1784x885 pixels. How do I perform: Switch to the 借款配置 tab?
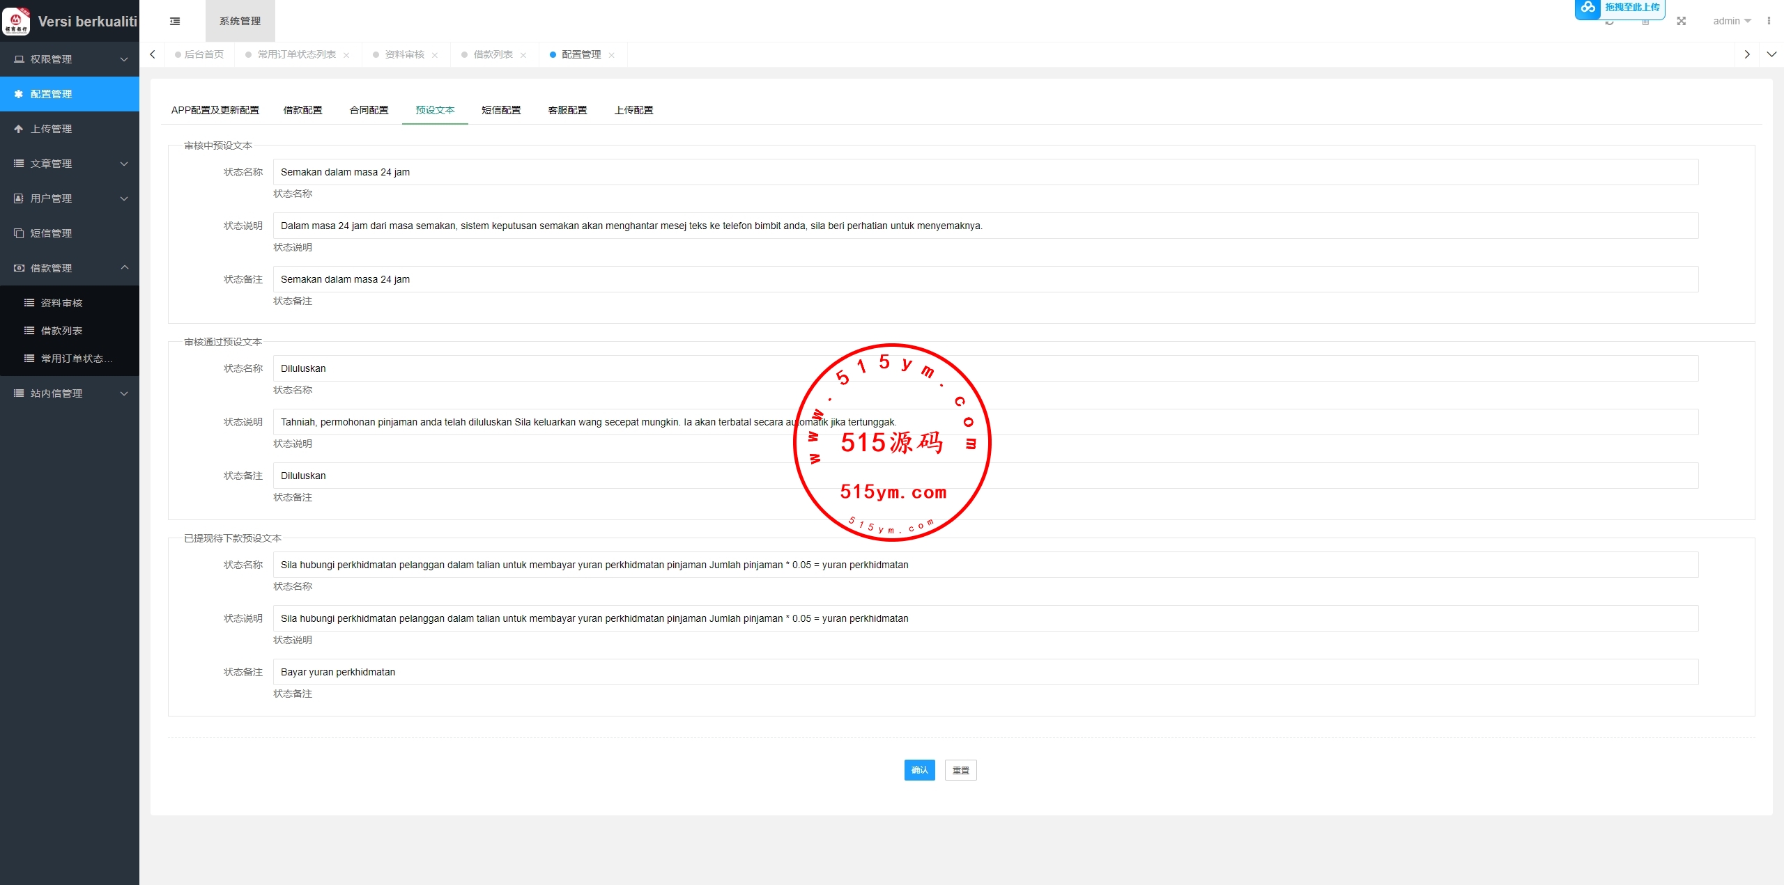click(302, 110)
